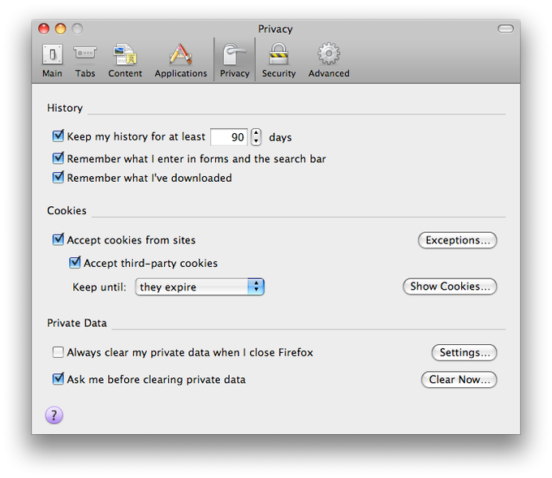This screenshot has width=552, height=478.
Task: Click the Show Cookies button
Action: coord(450,286)
